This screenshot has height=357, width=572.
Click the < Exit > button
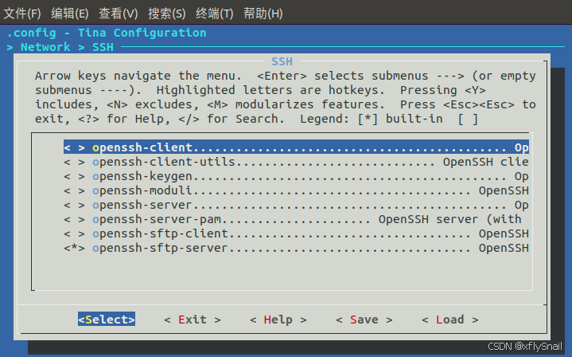pos(193,320)
